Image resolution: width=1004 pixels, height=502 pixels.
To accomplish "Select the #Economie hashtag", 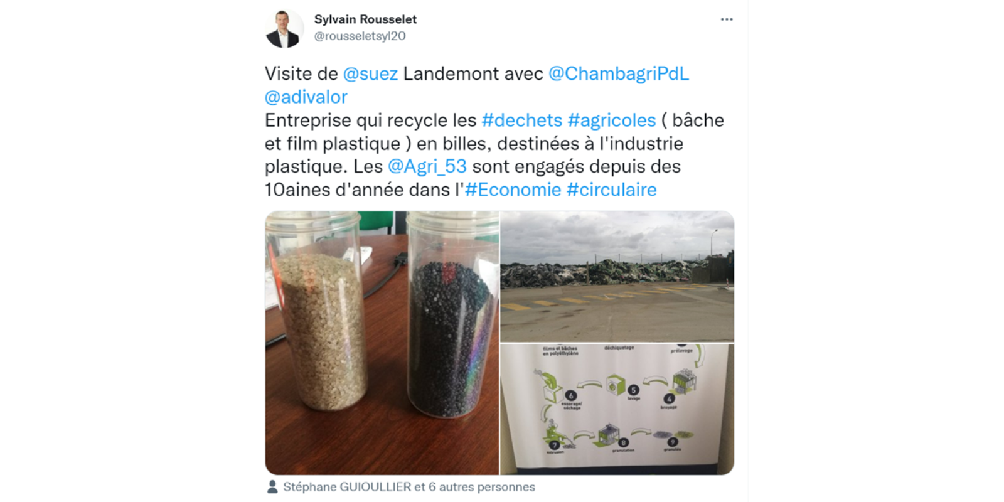I will (513, 190).
